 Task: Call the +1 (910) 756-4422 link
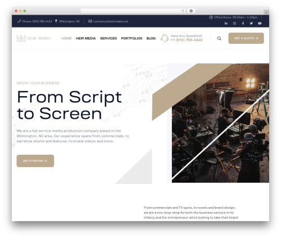coord(187,40)
